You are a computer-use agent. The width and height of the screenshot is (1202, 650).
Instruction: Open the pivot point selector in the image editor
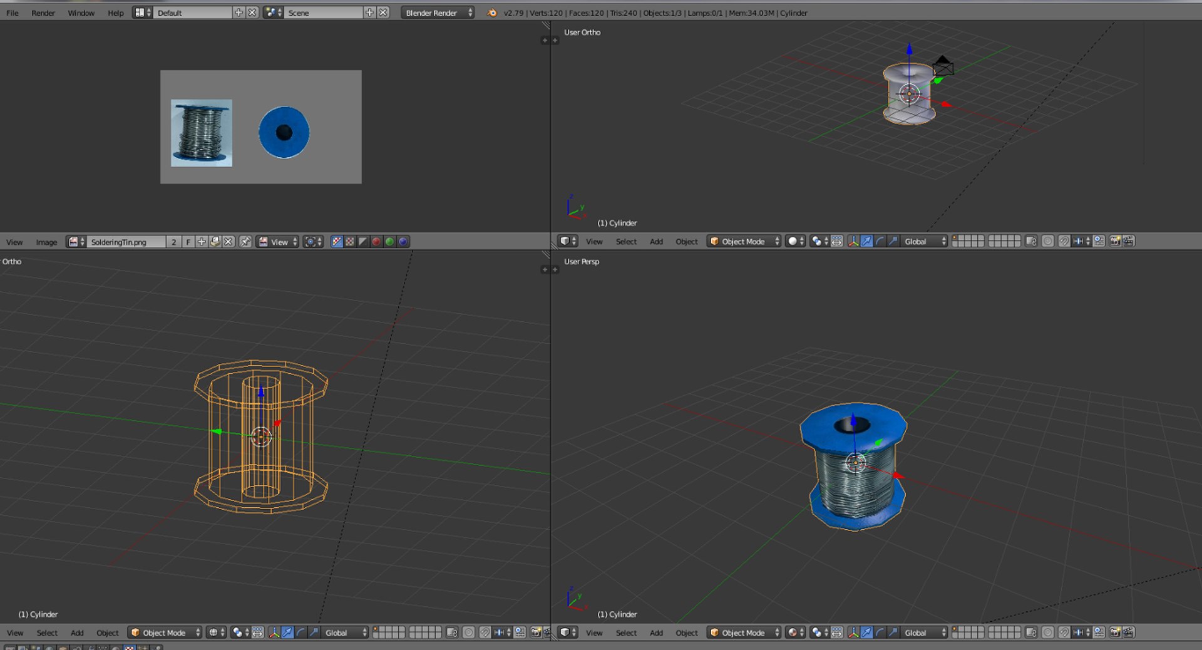pyautogui.click(x=313, y=242)
